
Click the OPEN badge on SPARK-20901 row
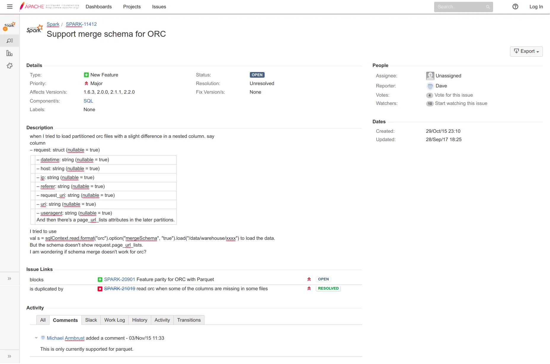click(x=323, y=279)
